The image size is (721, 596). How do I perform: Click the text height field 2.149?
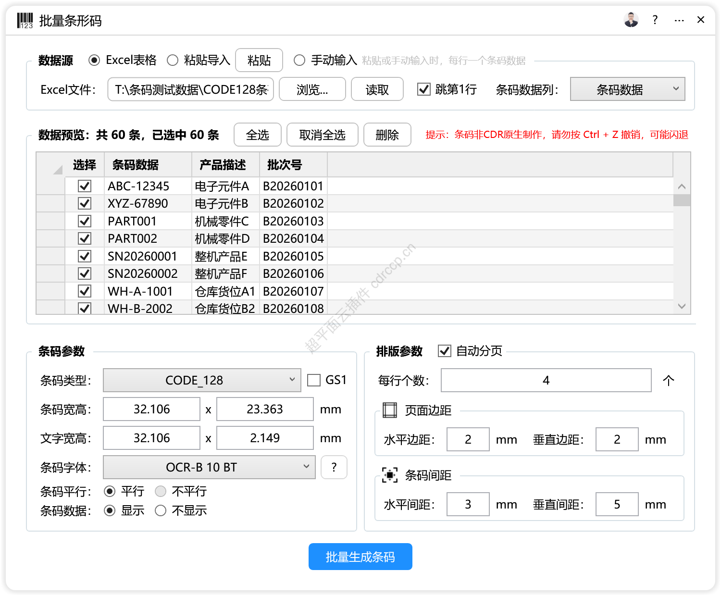(265, 438)
